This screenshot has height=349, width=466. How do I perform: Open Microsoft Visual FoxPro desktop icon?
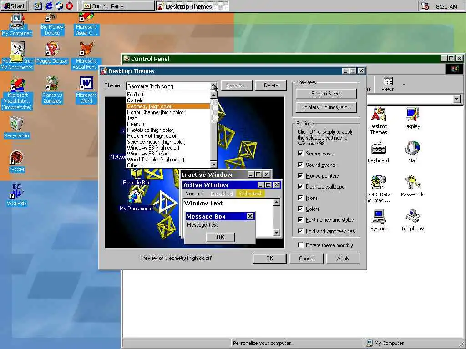[x=86, y=56]
